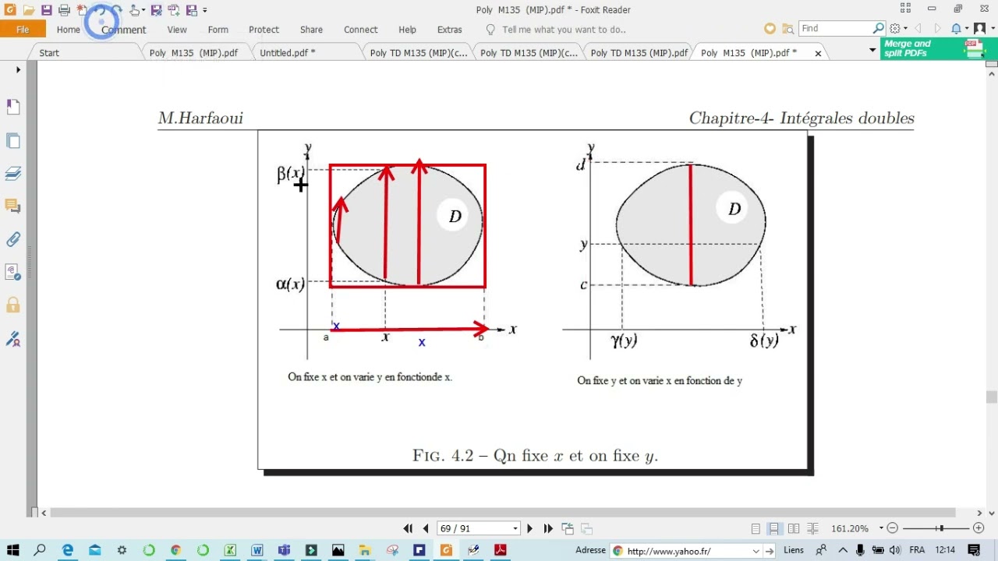Switch to continuous facing view
The width and height of the screenshot is (998, 561).
point(812,528)
